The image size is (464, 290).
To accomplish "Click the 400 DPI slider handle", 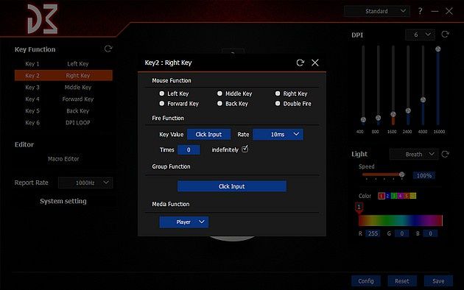I will pos(363,120).
